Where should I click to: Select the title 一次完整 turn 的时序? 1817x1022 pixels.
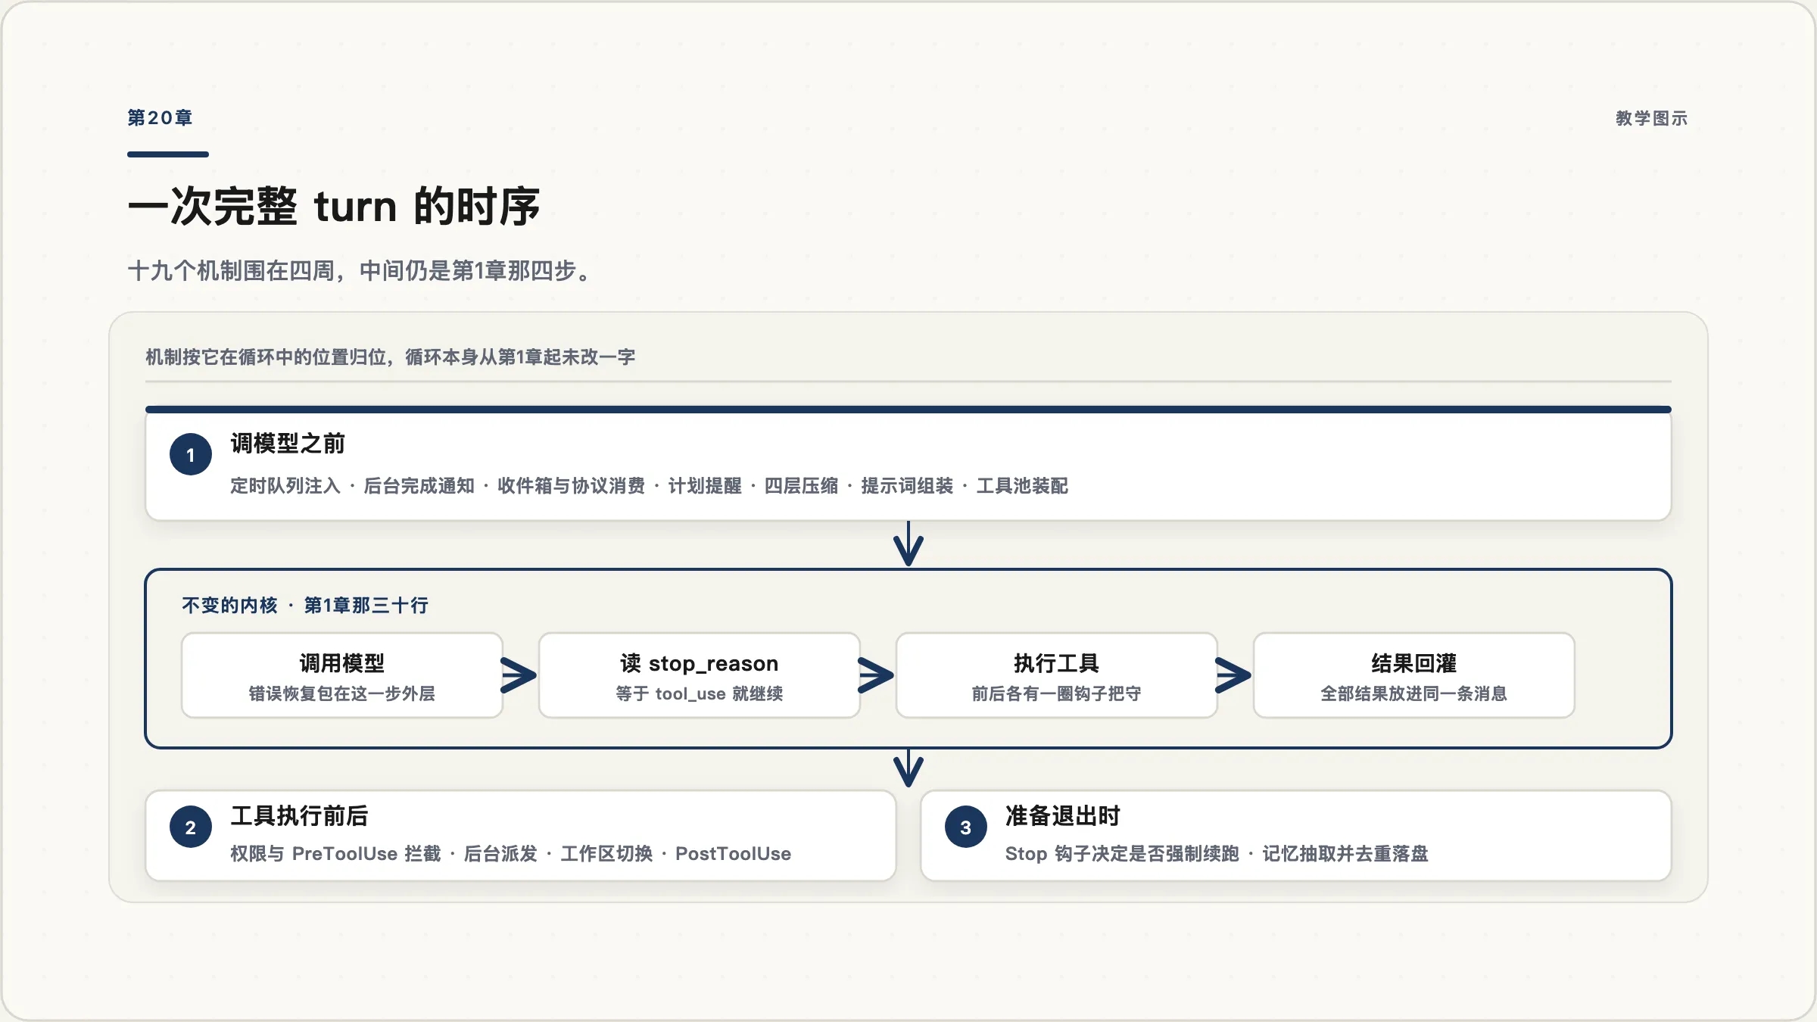tap(334, 206)
